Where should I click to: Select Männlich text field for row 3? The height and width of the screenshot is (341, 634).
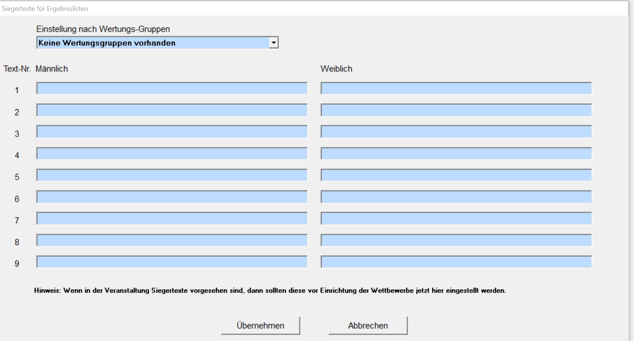point(172,132)
